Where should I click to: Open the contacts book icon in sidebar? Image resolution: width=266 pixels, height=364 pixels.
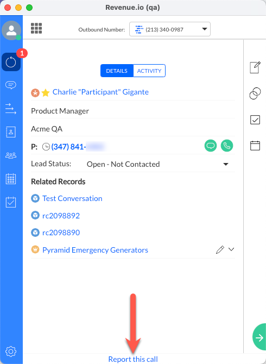click(11, 132)
